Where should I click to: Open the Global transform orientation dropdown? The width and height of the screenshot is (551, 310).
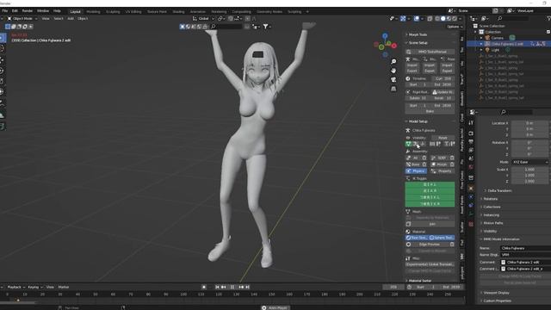click(203, 18)
